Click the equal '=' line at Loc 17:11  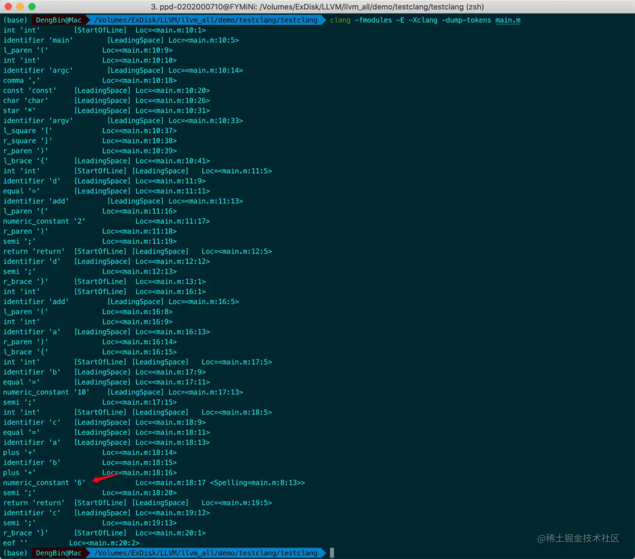pyautogui.click(x=107, y=382)
